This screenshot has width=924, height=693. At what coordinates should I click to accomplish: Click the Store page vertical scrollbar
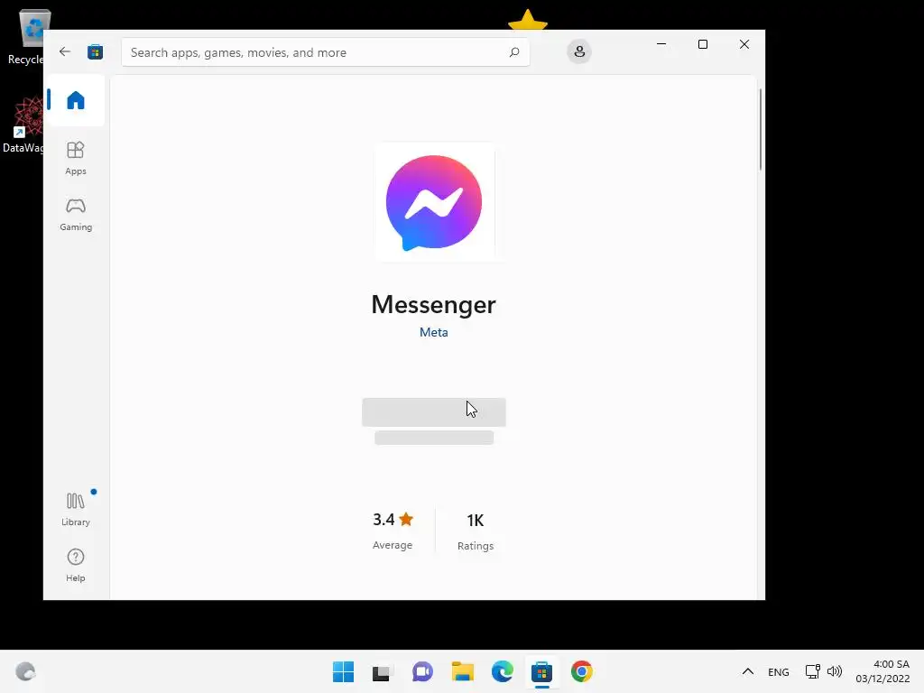tap(761, 130)
